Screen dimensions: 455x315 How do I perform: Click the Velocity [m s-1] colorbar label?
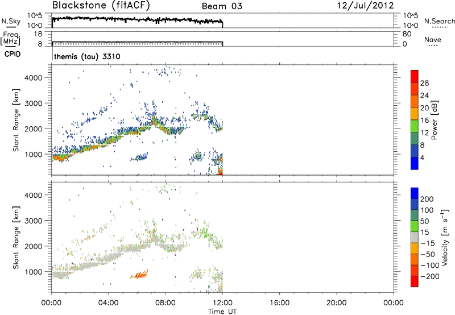tap(445, 238)
